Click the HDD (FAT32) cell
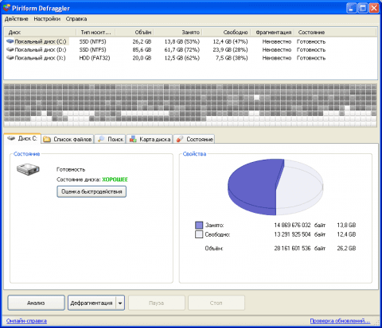 95,58
